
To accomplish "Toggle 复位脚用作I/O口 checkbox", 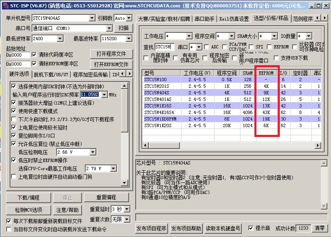I will 14,135.
